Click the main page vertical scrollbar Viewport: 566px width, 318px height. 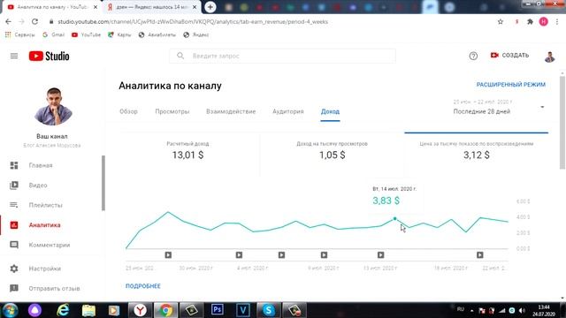click(x=562, y=122)
